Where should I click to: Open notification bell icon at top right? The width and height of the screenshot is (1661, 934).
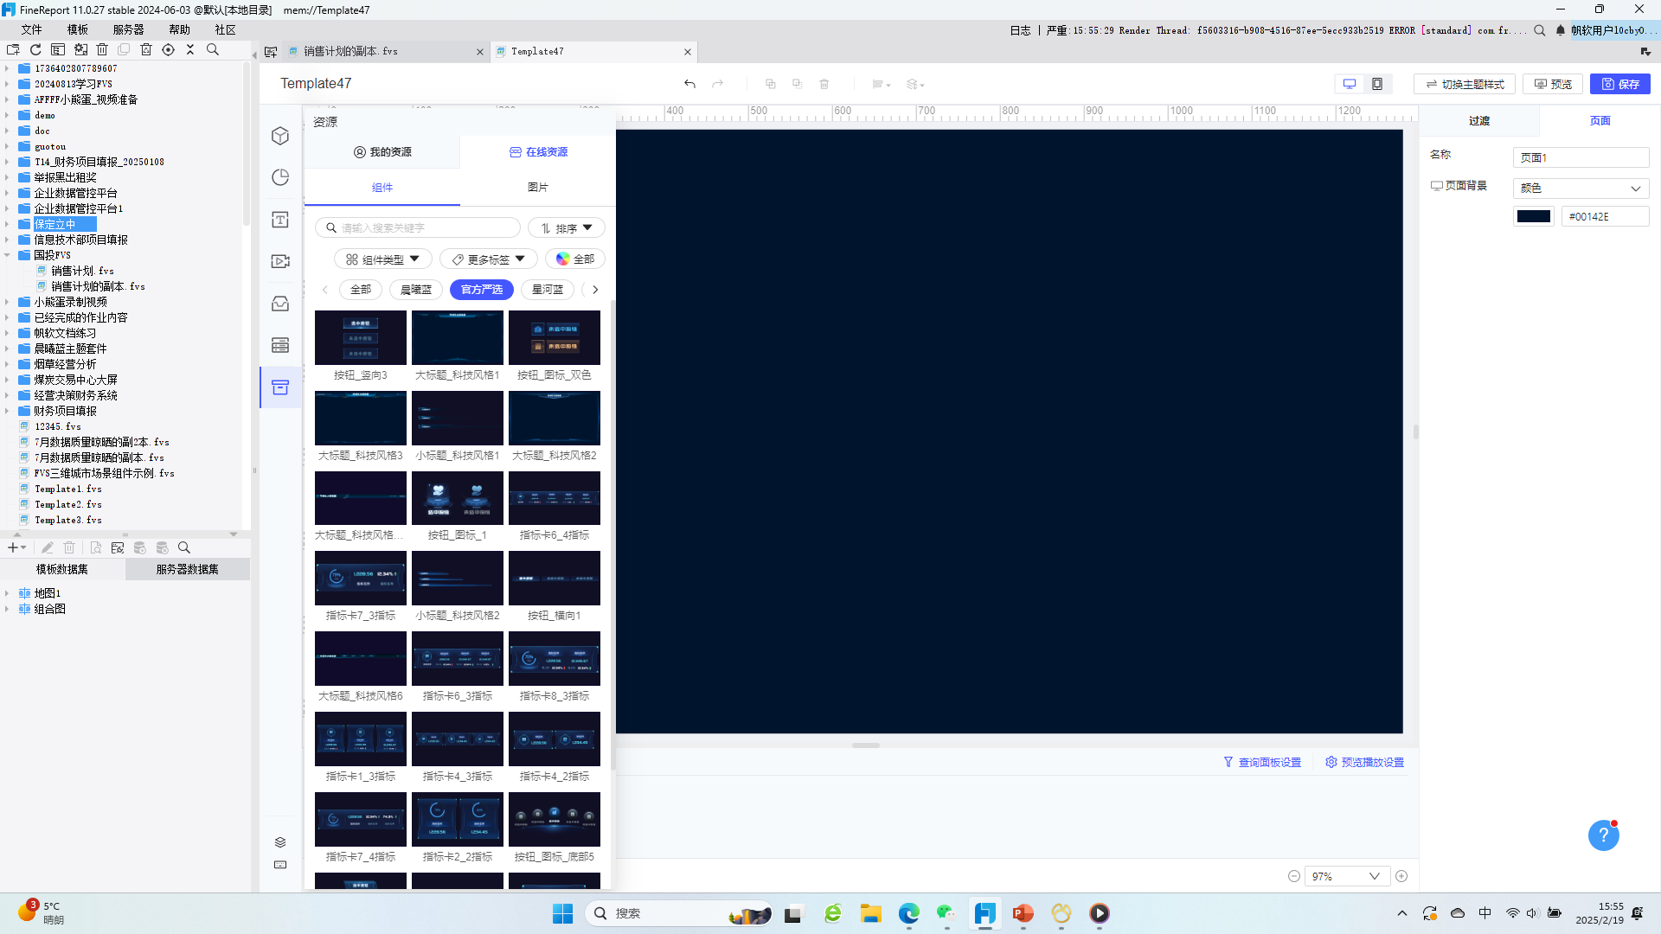(1561, 30)
